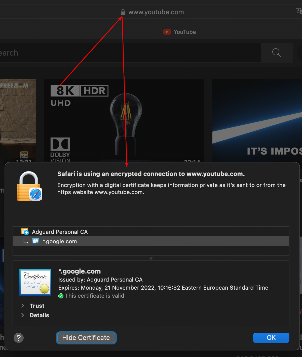The height and width of the screenshot is (357, 302).
Task: Select *.google.com in the certificate chain
Action: (60, 241)
